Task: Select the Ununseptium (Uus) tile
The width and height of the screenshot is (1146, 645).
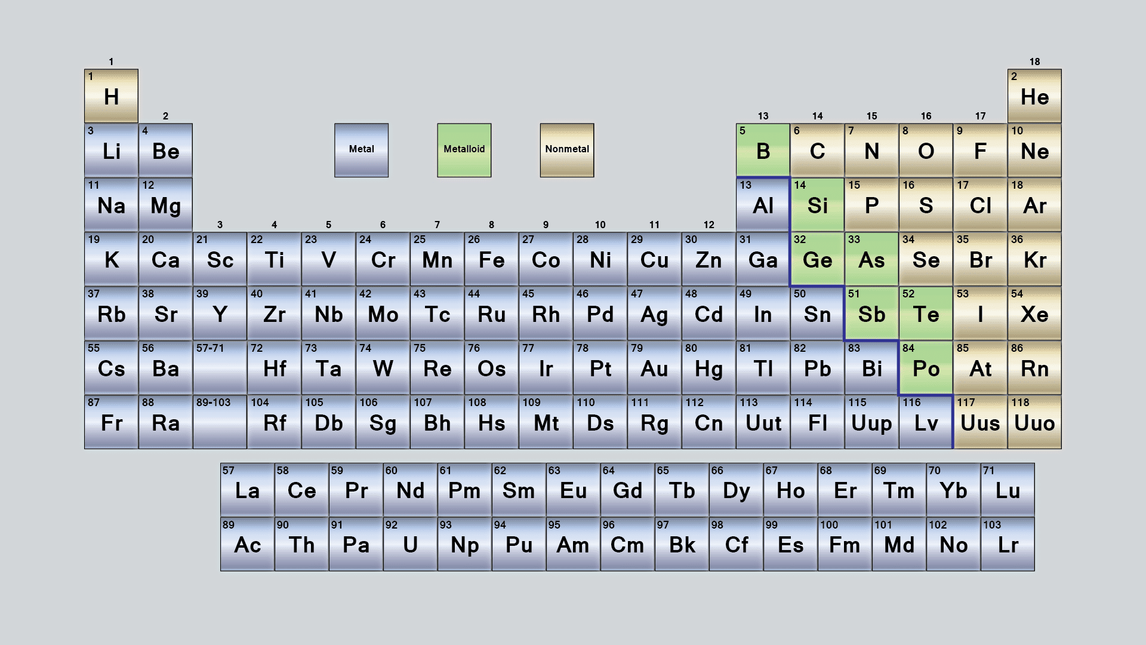Action: coord(980,422)
